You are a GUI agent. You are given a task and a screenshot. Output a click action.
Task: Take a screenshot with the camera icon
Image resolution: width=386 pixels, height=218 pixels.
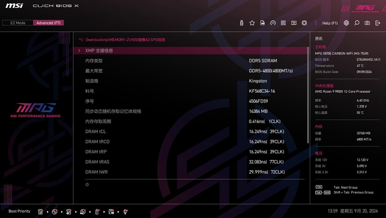coord(367,23)
